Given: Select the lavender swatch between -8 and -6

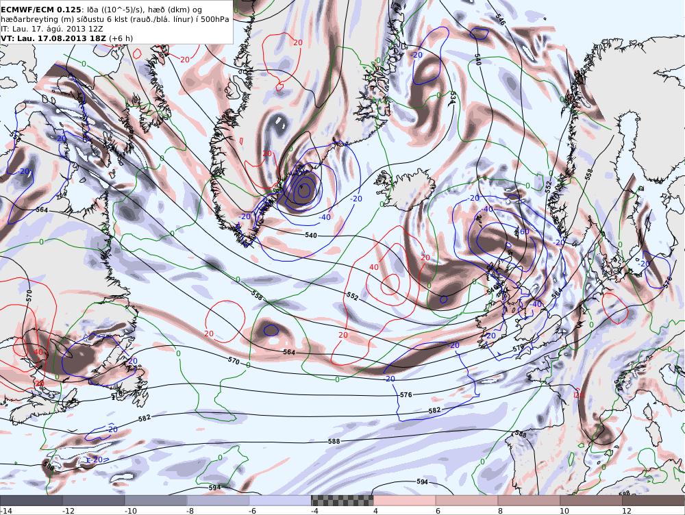Looking at the screenshot, I should click(219, 501).
